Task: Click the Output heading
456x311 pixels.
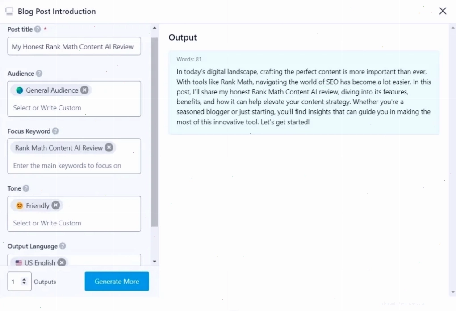Action: pyautogui.click(x=183, y=37)
